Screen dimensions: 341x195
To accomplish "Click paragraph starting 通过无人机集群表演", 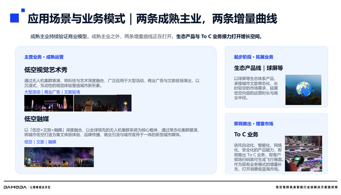I will click(112, 83).
